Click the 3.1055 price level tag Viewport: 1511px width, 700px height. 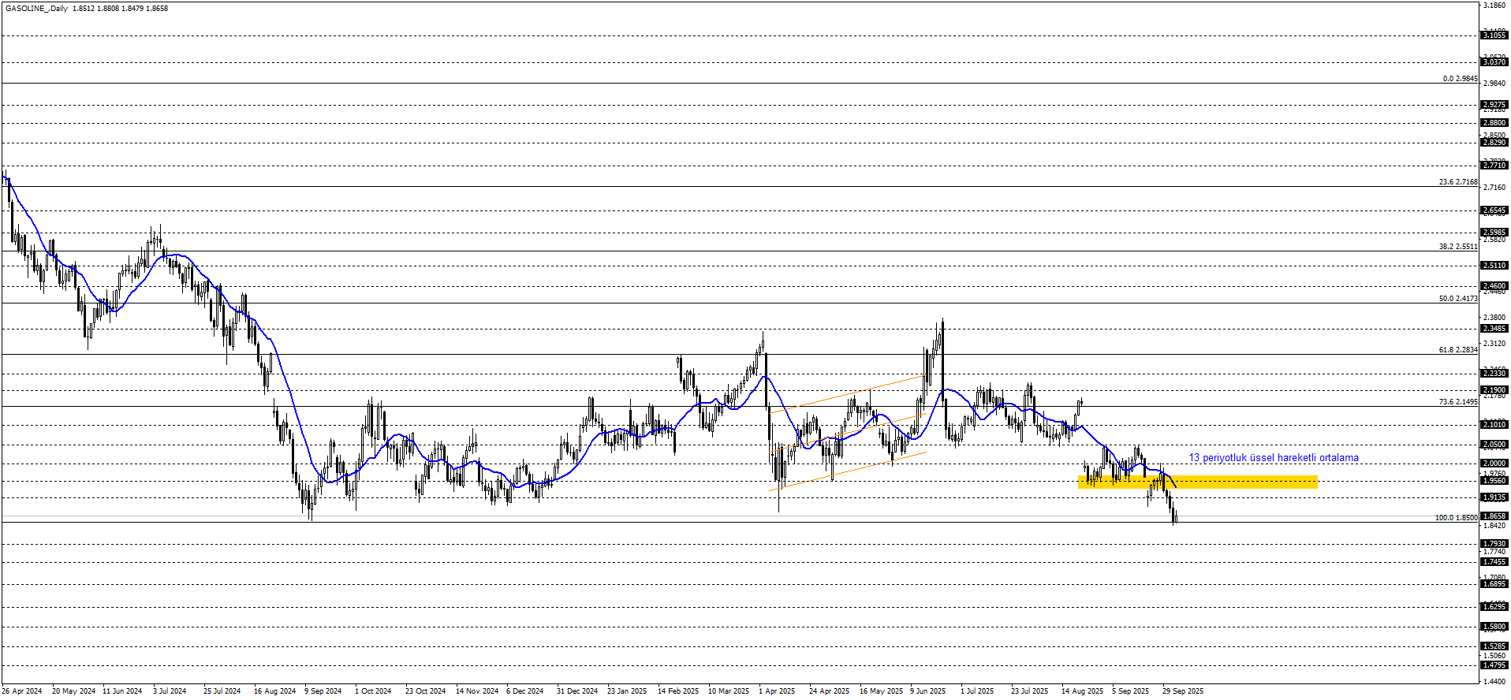[1494, 35]
